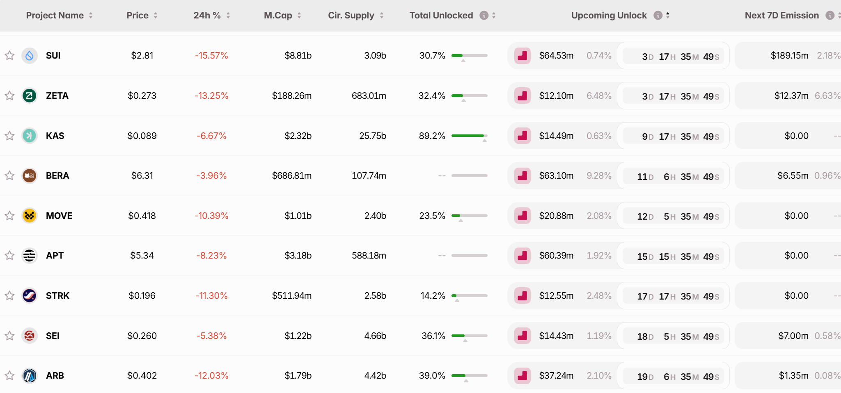Click KAS's 89.2% unlock progress bar

[470, 136]
